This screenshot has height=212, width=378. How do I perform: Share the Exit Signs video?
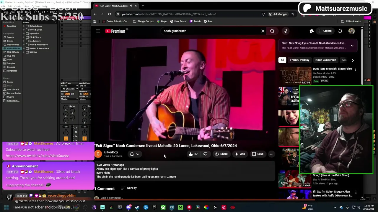pyautogui.click(x=221, y=154)
